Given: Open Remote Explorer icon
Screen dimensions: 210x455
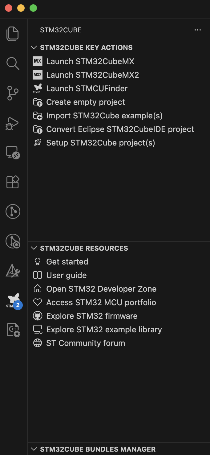Looking at the screenshot, I should coord(13,153).
